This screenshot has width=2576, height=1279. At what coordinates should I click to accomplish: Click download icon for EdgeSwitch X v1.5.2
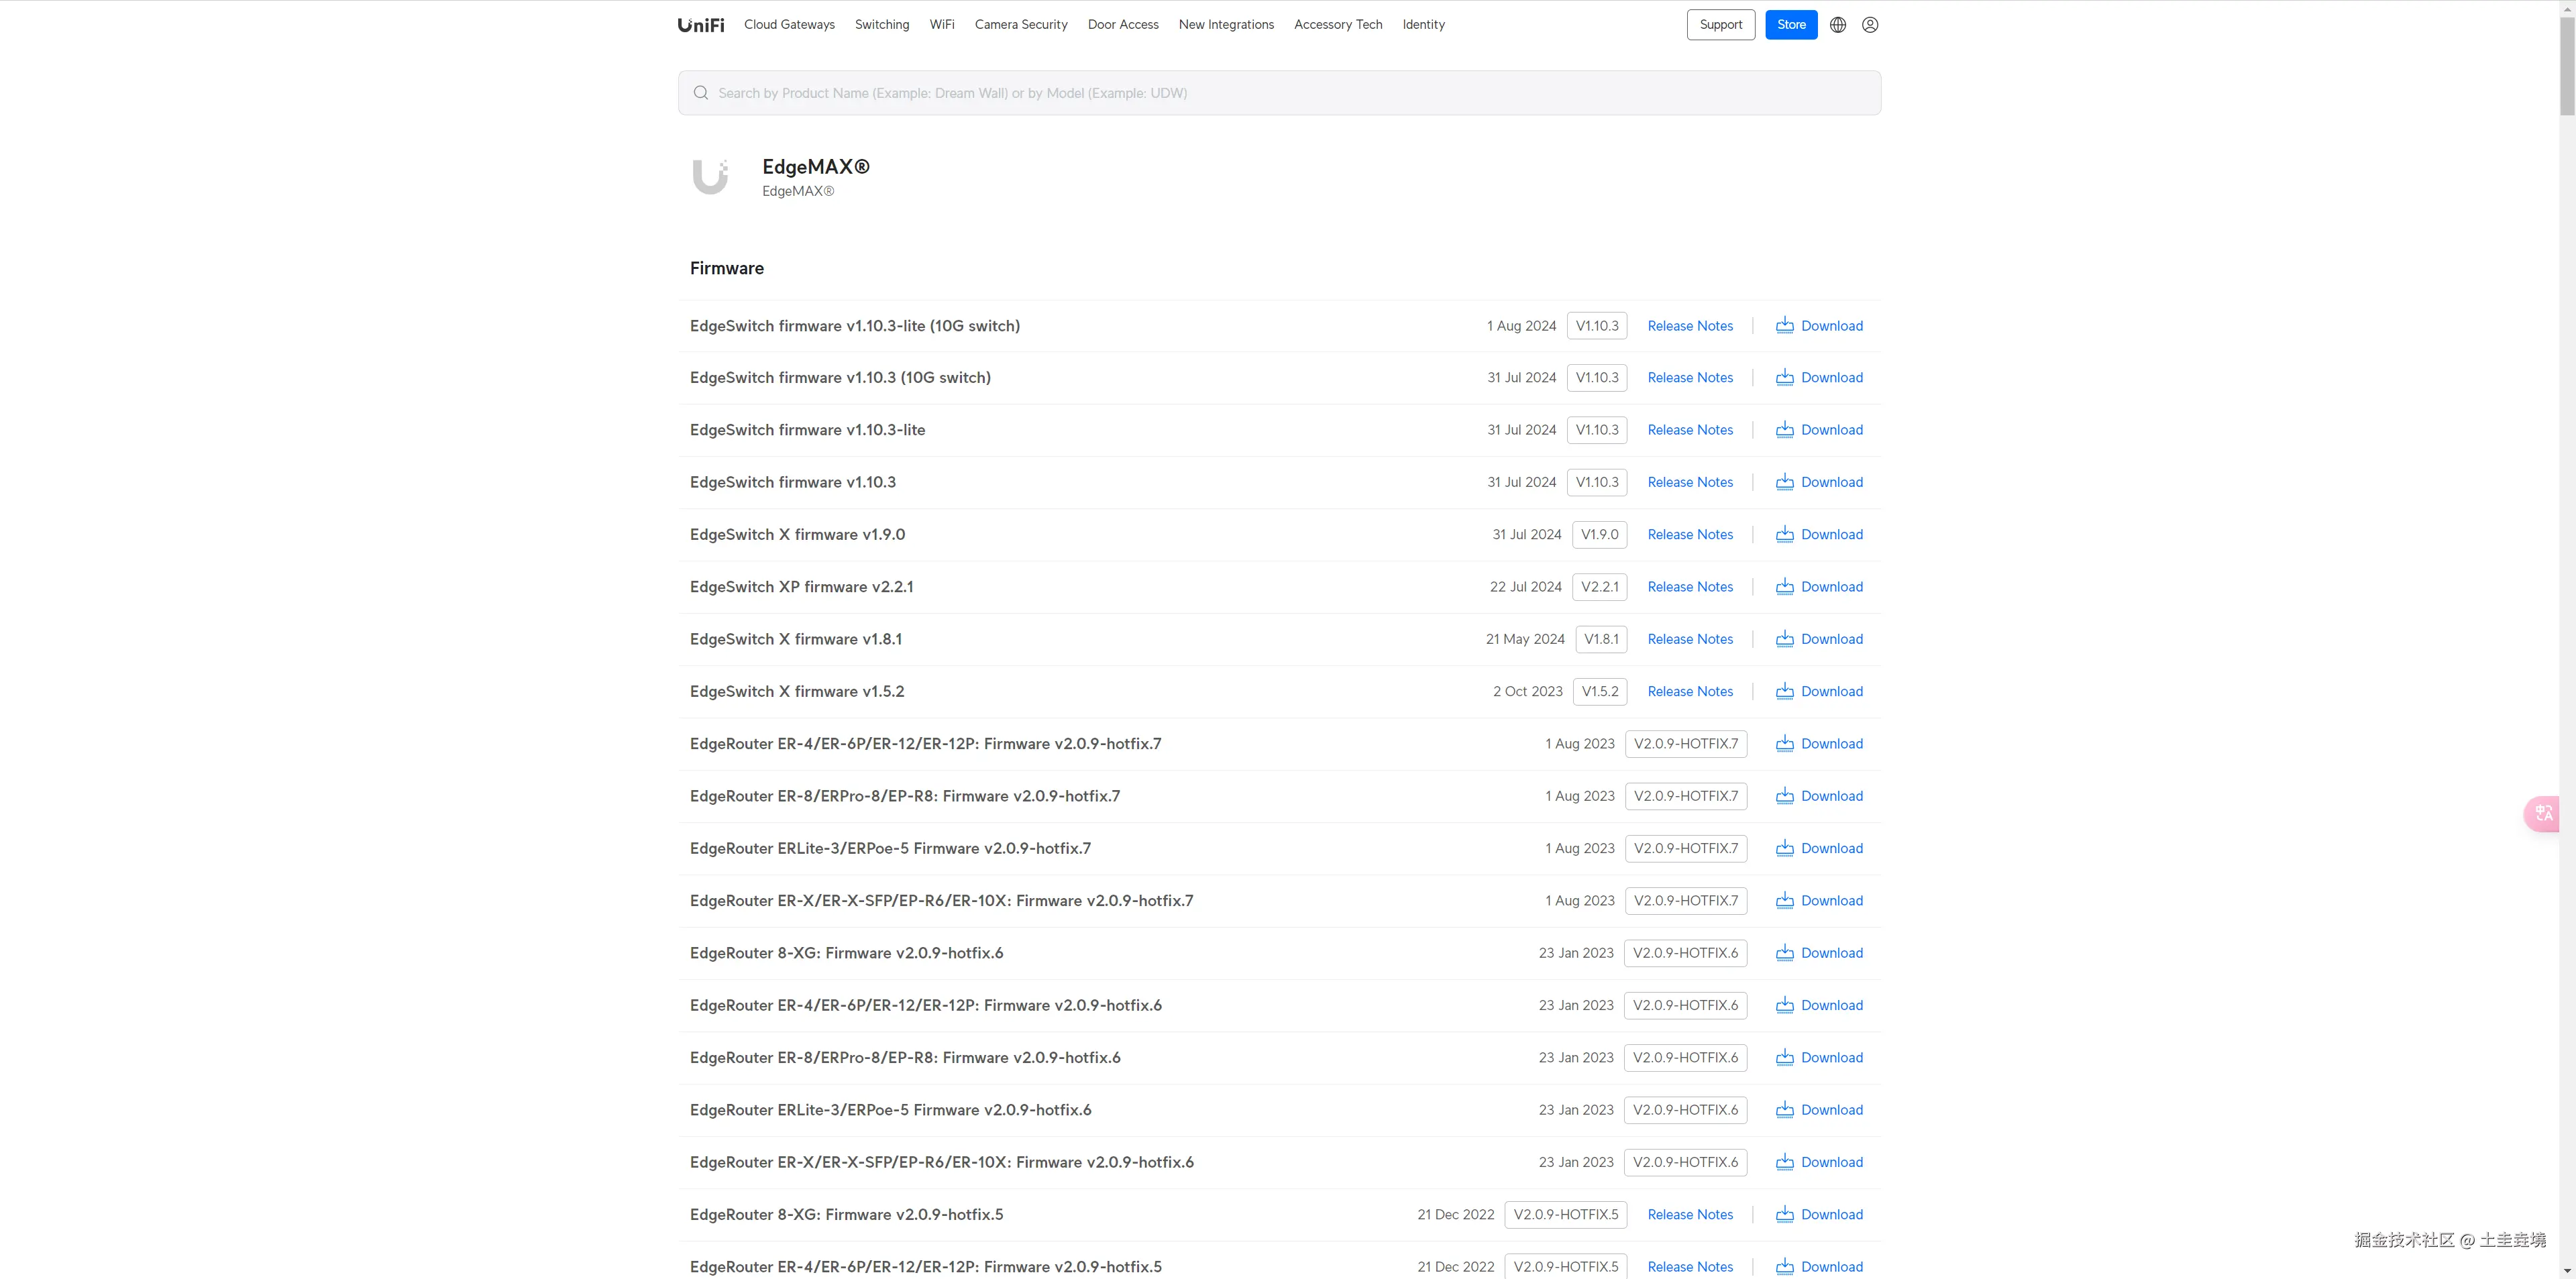click(1784, 691)
